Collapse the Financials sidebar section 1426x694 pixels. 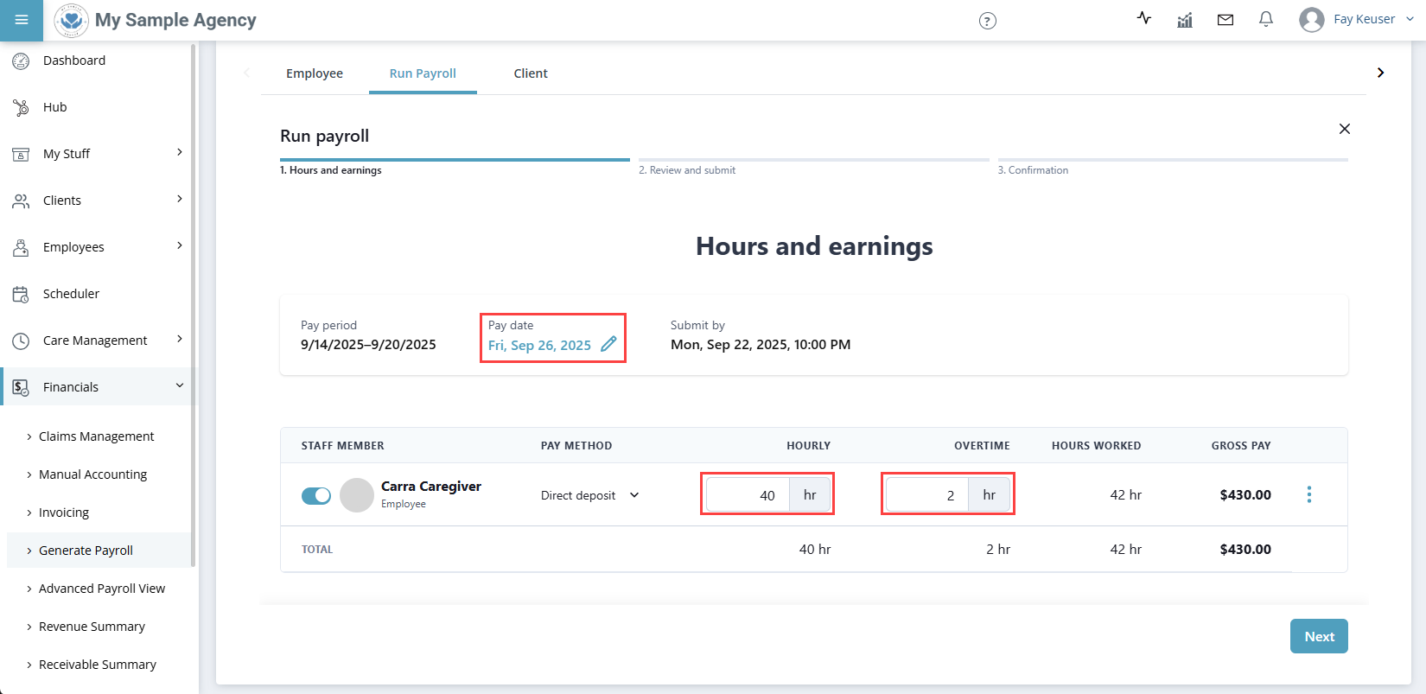point(180,386)
